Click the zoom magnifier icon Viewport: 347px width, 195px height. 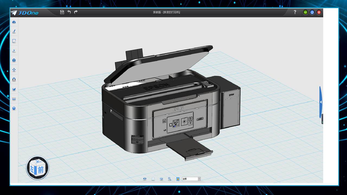[x=170, y=179]
